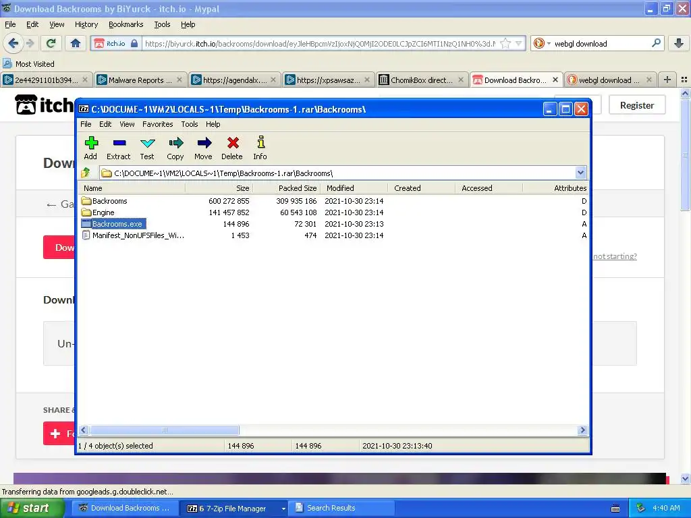Click the horizontal scrollbar thumb in 7-Zip

point(165,430)
